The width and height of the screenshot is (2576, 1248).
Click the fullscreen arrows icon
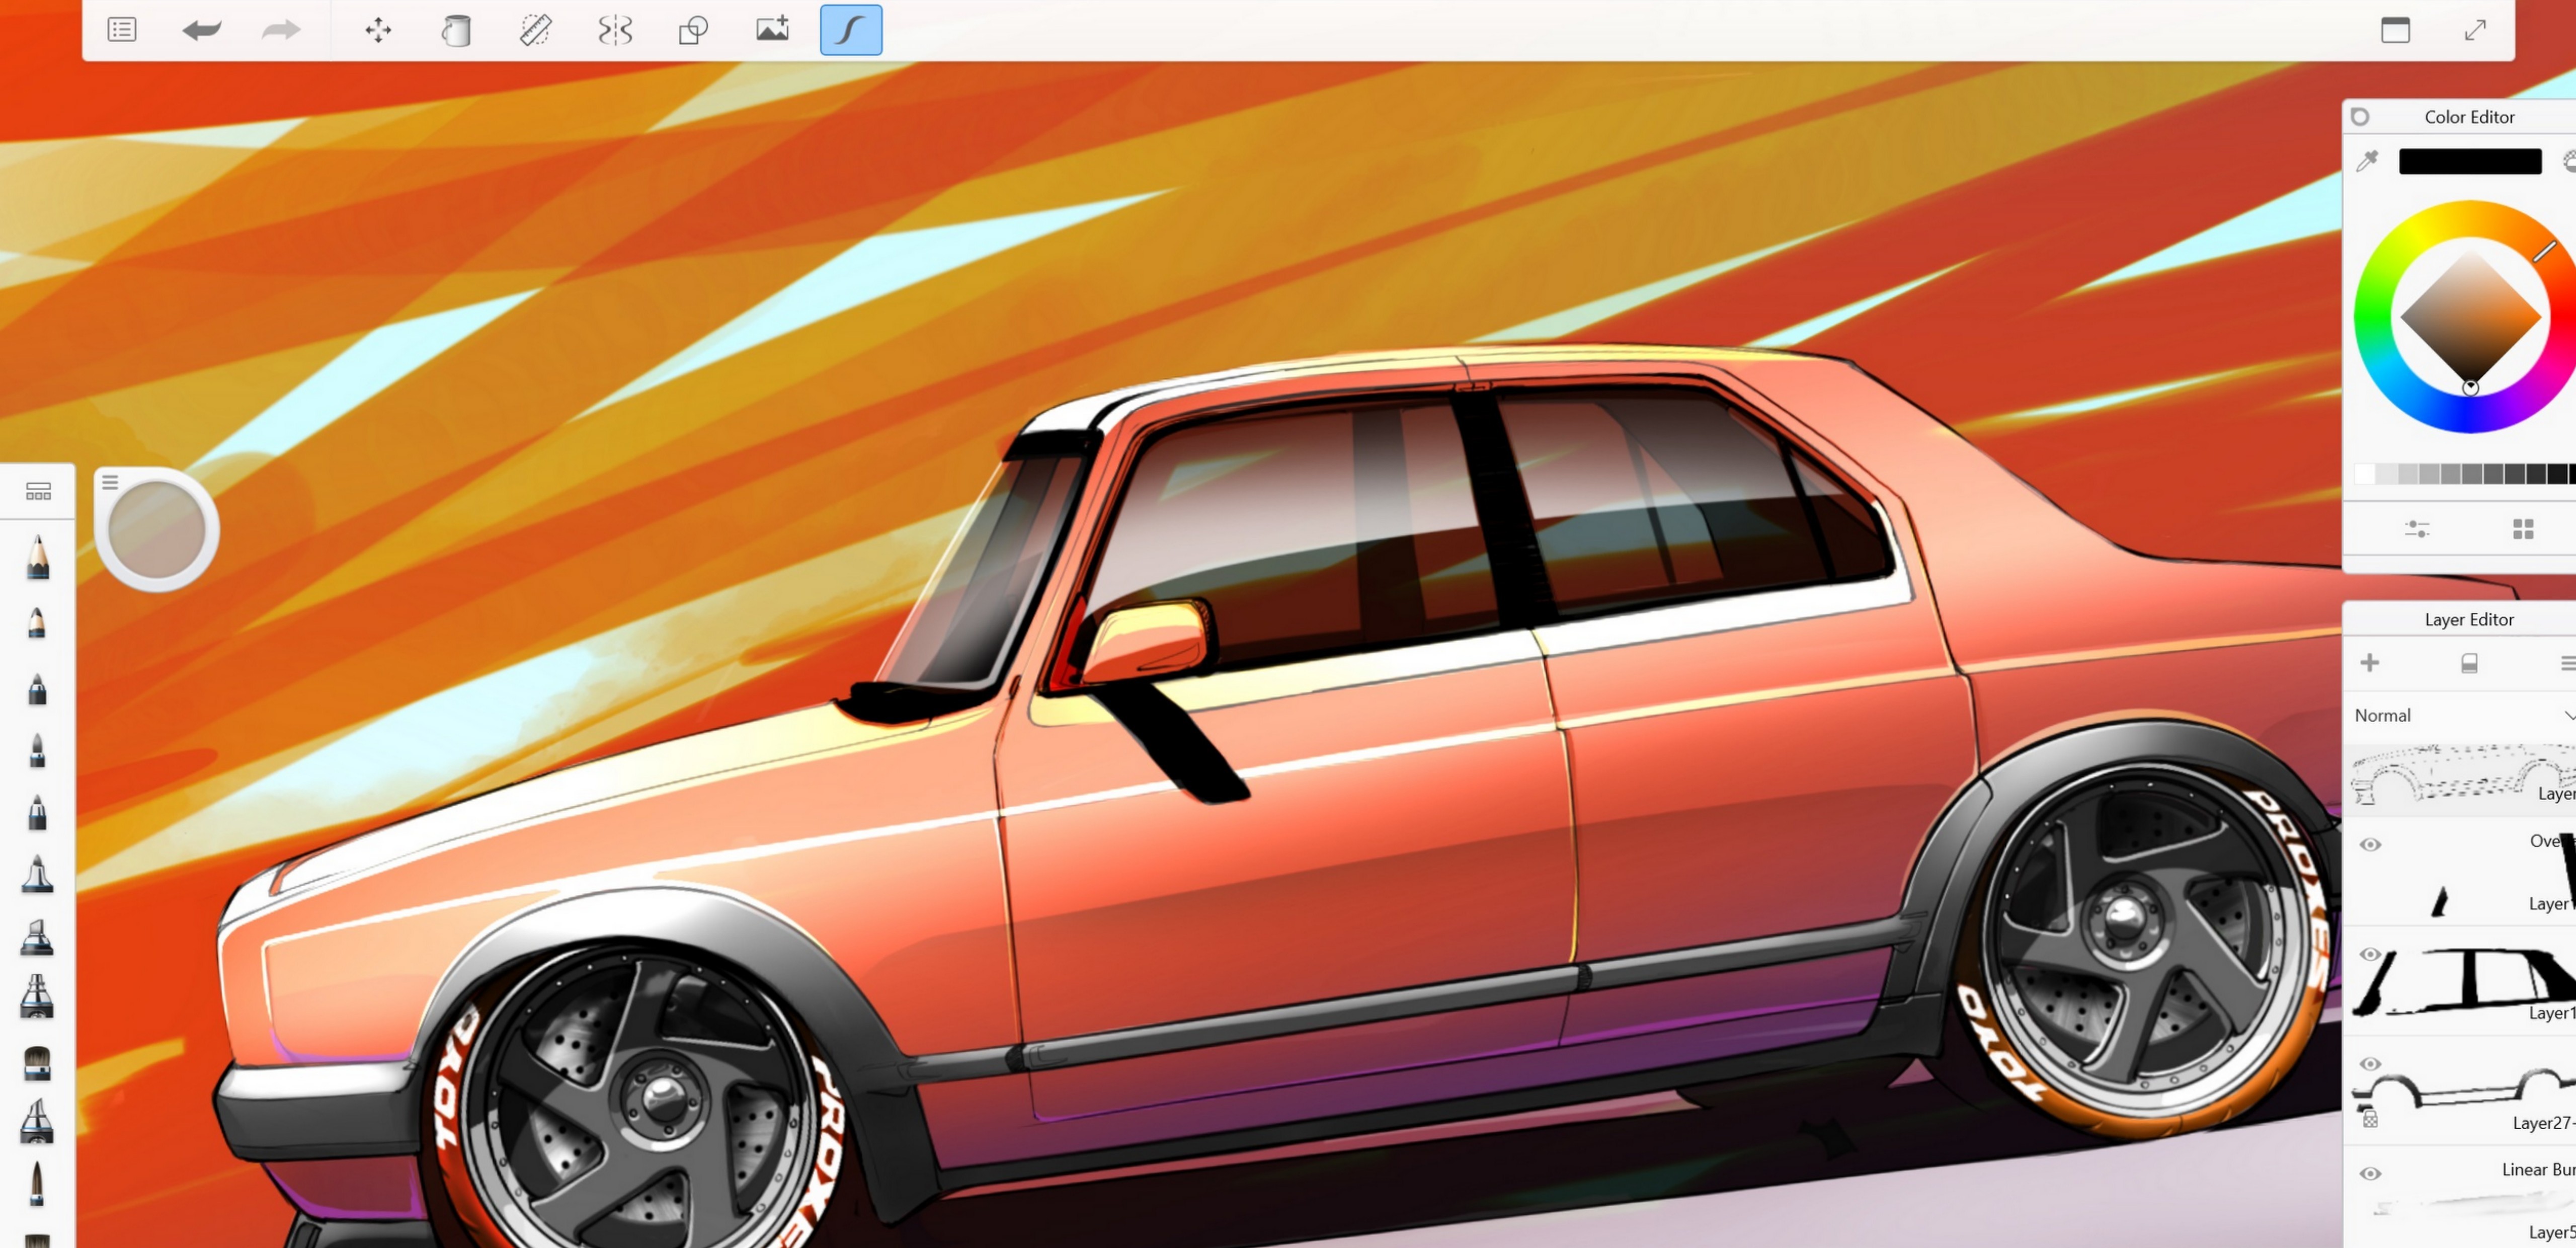(x=2475, y=30)
